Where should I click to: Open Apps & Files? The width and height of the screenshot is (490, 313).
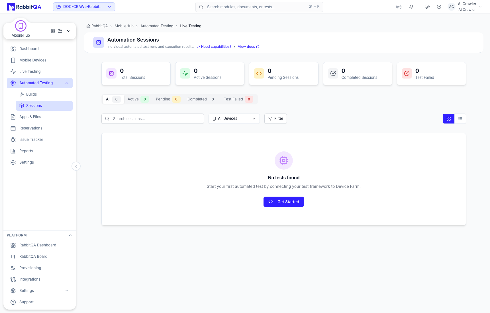tap(40, 117)
